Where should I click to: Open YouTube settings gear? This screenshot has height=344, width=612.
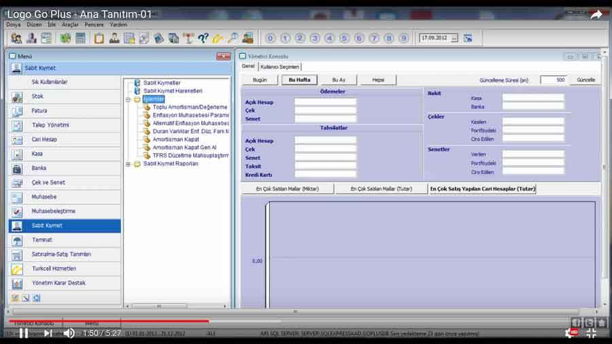[571, 333]
